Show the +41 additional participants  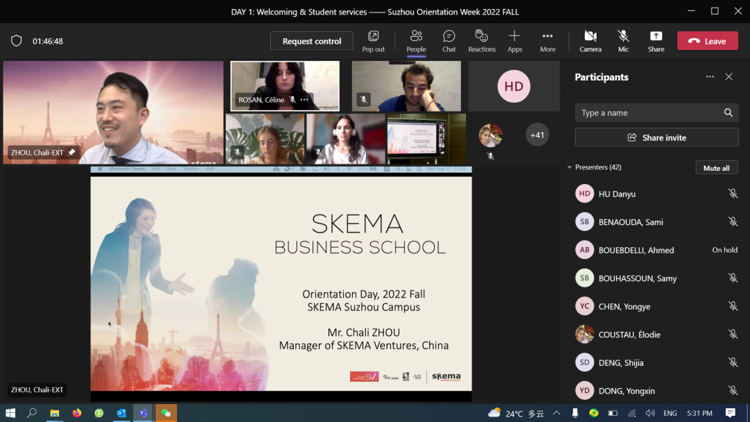pyautogui.click(x=537, y=135)
